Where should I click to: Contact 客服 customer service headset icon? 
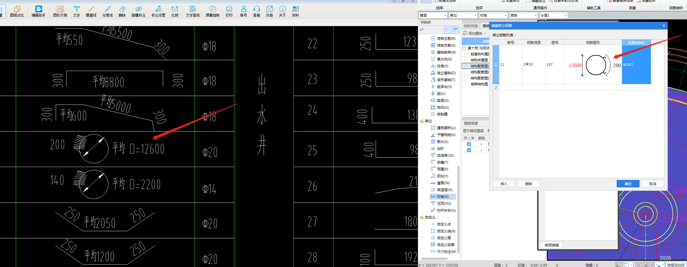click(256, 11)
